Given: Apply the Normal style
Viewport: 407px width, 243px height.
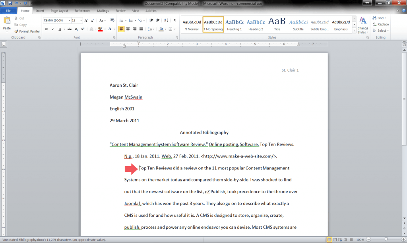Looking at the screenshot, I should 192,24.
